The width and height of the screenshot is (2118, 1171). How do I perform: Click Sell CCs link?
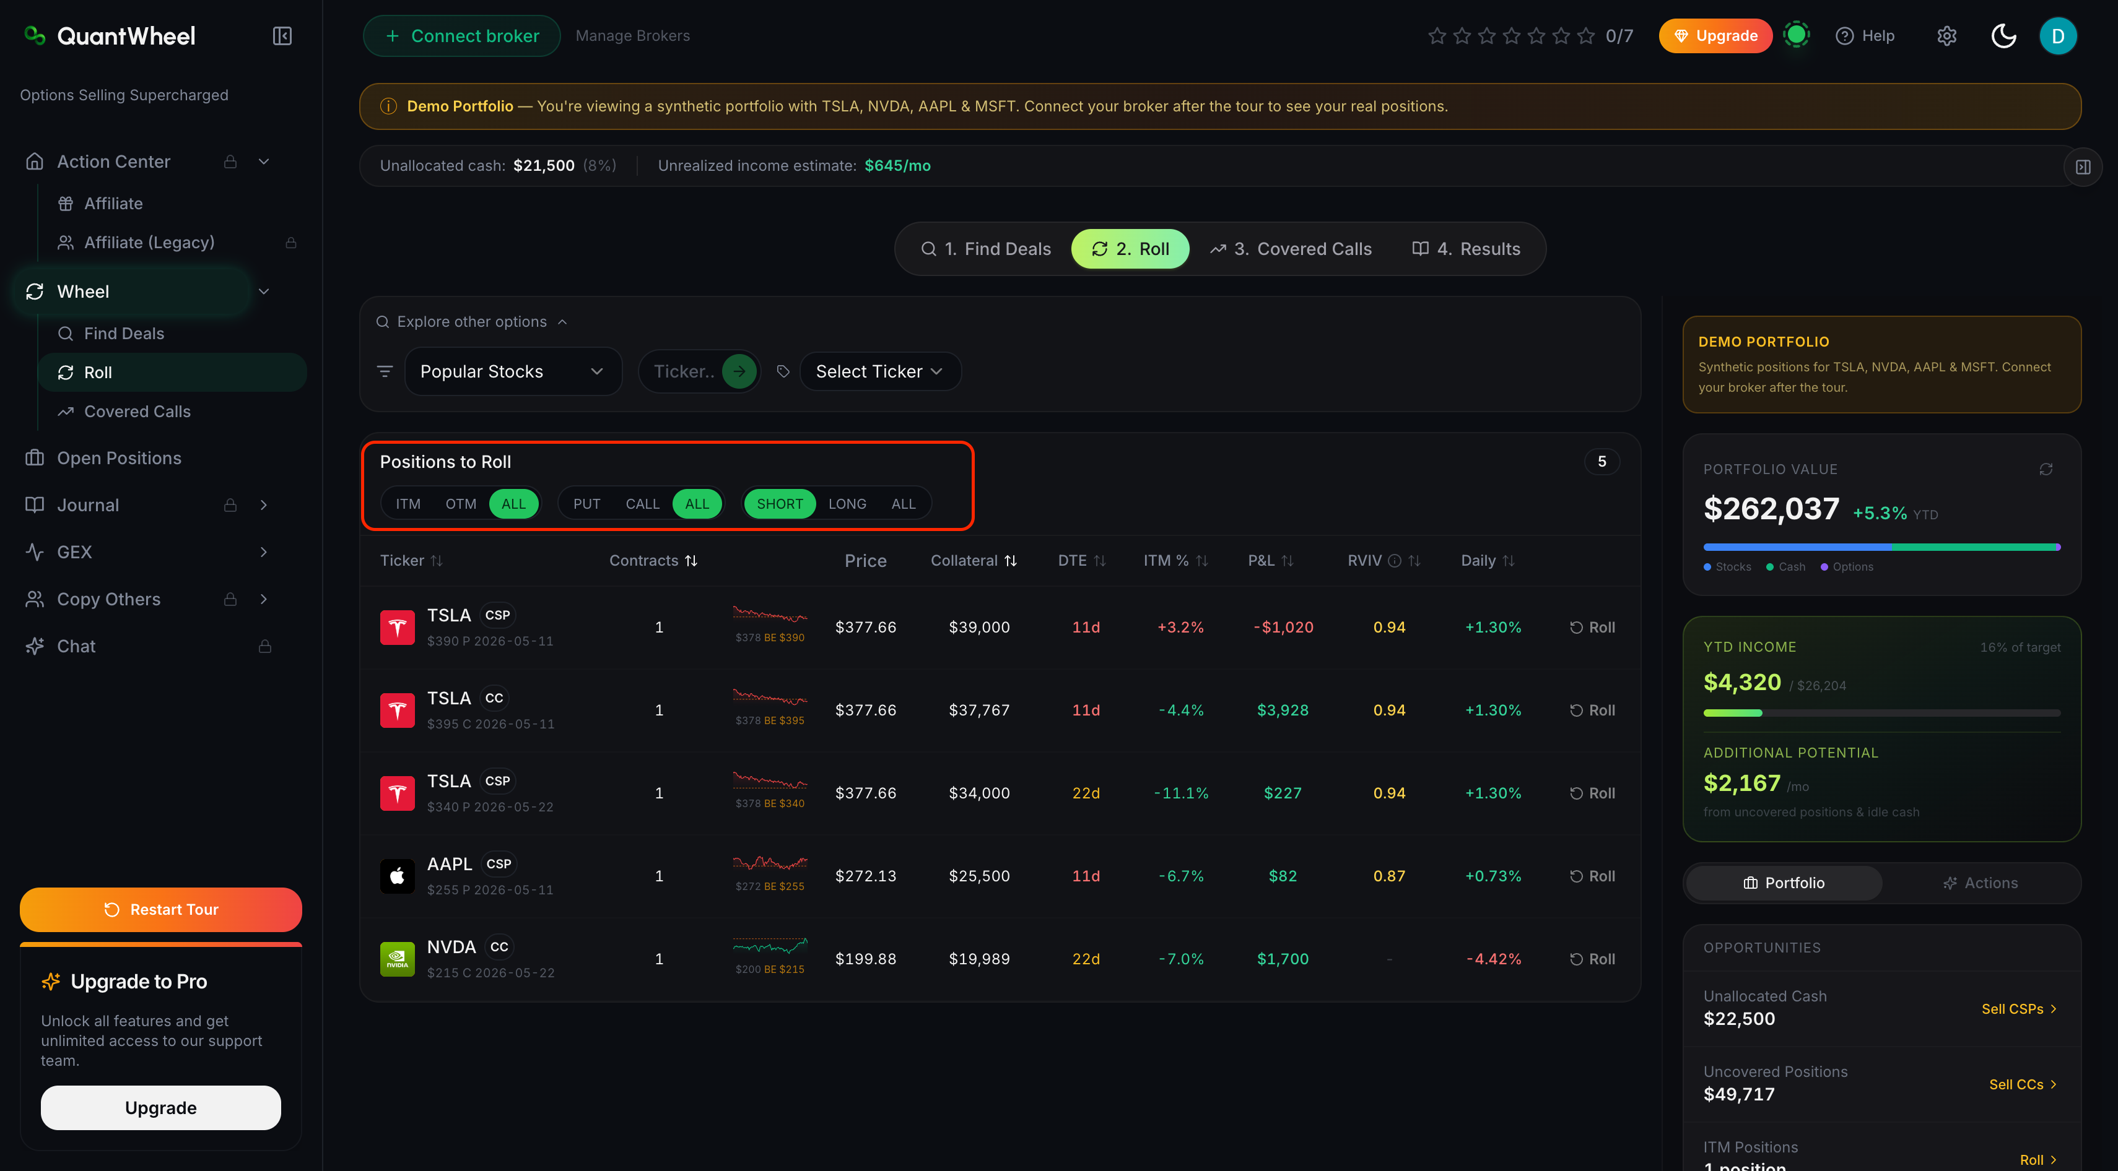(2023, 1085)
